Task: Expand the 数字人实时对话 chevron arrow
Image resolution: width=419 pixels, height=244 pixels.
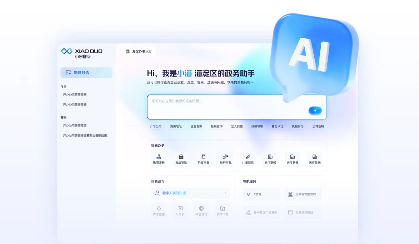Action: (225, 193)
